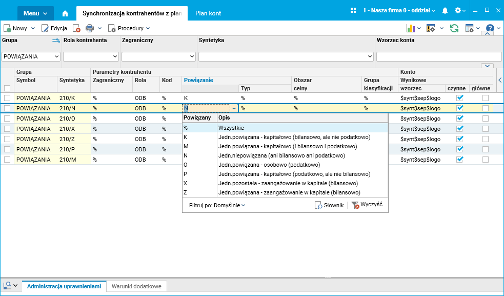Switch to the Plan kont tab
The image size is (504, 296).
pyautogui.click(x=208, y=13)
